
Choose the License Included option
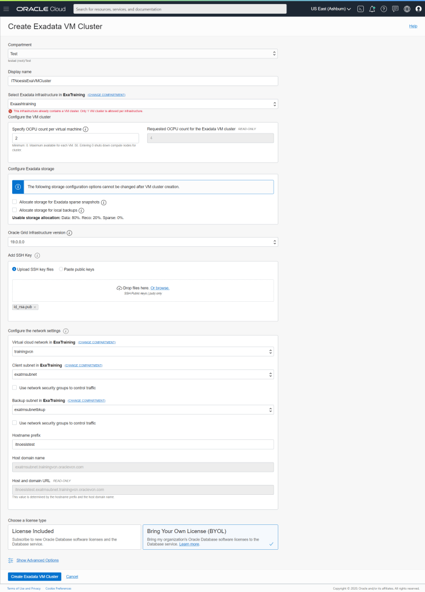coord(74,536)
